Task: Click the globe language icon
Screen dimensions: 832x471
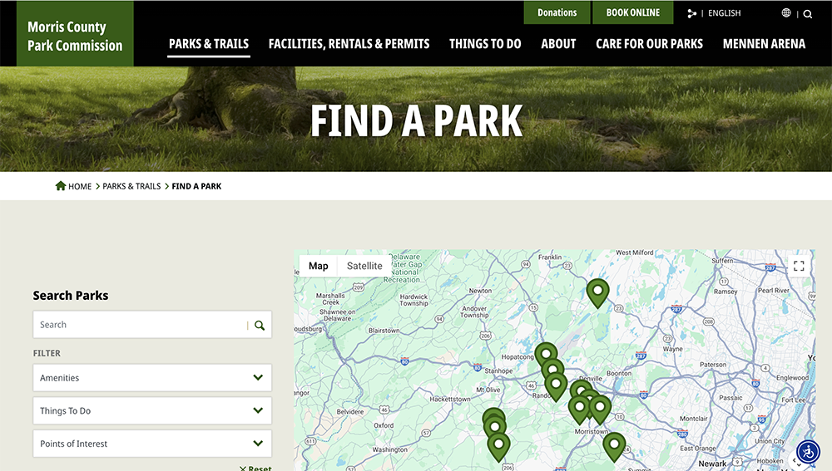Action: (786, 13)
